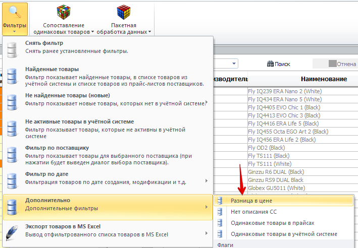Select row Fly IQ239 ERA Nano 2 (White)

pyautogui.click(x=285, y=91)
